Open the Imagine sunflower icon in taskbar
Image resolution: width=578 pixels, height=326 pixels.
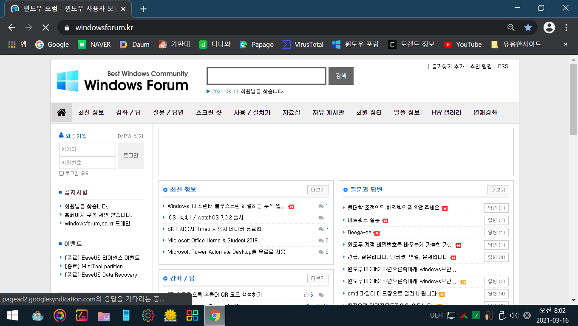coord(170,315)
